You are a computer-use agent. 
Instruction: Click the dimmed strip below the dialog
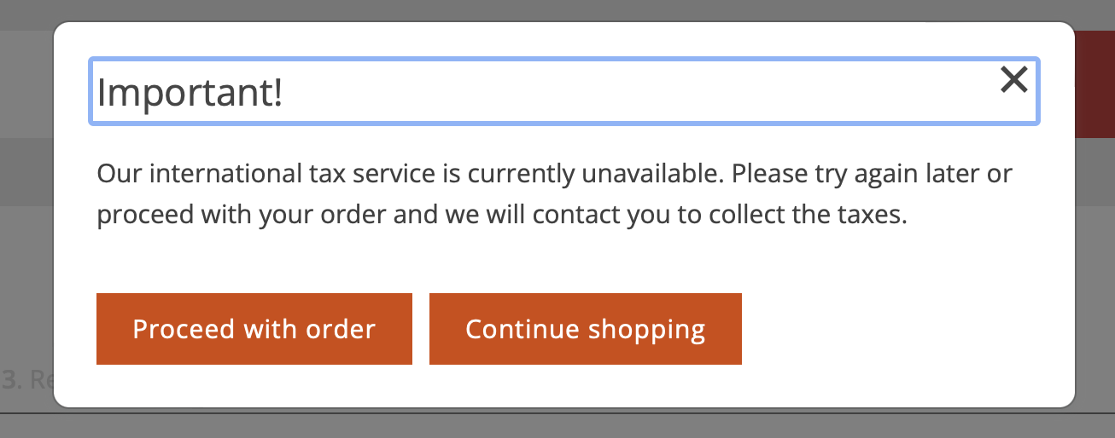(555, 424)
